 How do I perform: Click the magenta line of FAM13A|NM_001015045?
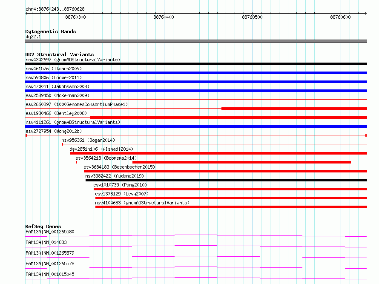click(x=196, y=278)
